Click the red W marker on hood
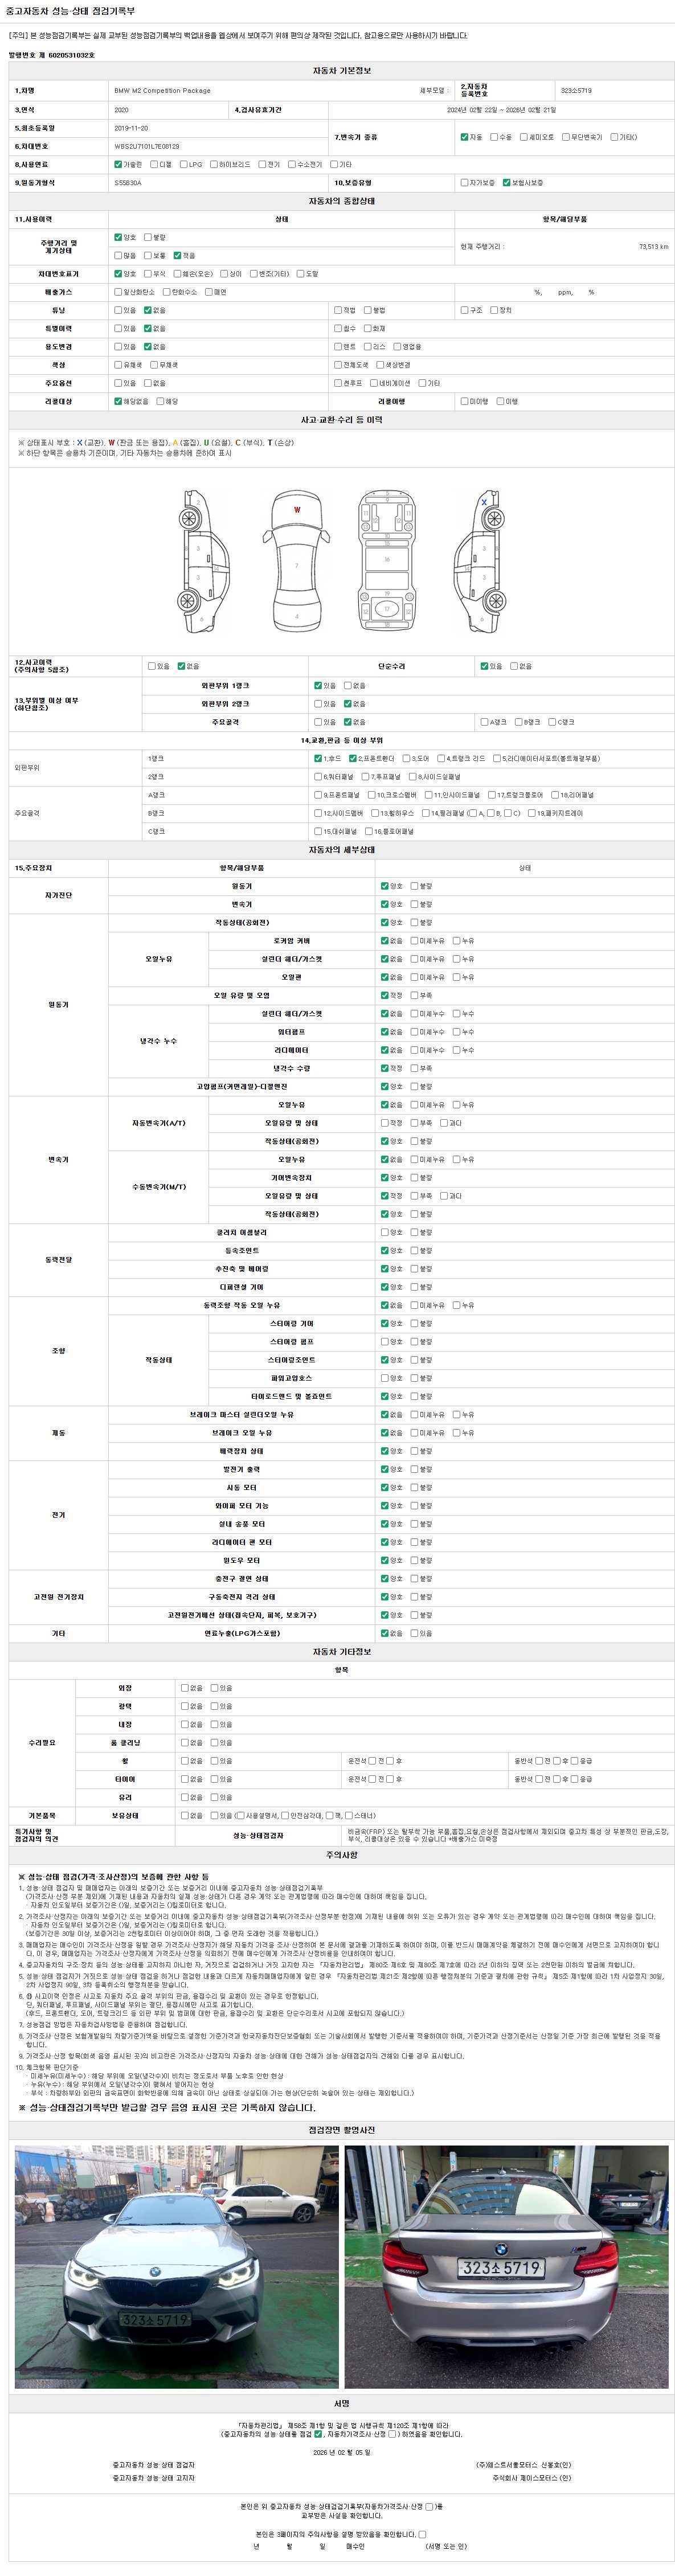Viewport: 675px width, 2567px height. [x=297, y=510]
